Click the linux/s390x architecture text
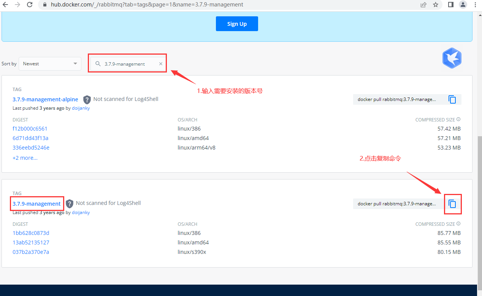Image resolution: width=482 pixels, height=296 pixels. 192,252
